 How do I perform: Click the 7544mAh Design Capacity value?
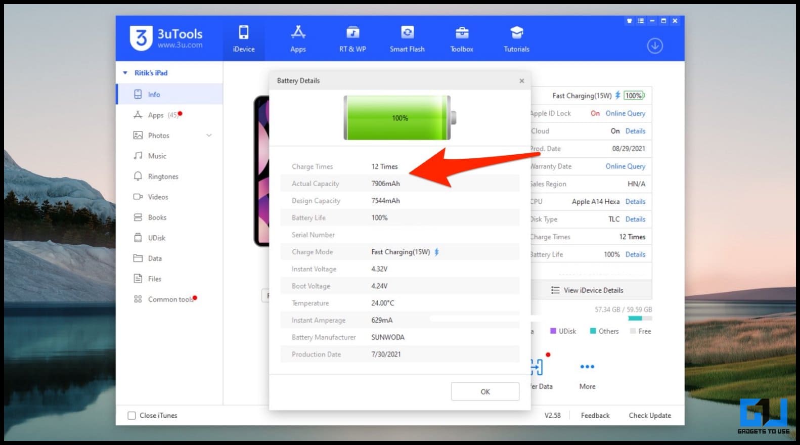[385, 201]
